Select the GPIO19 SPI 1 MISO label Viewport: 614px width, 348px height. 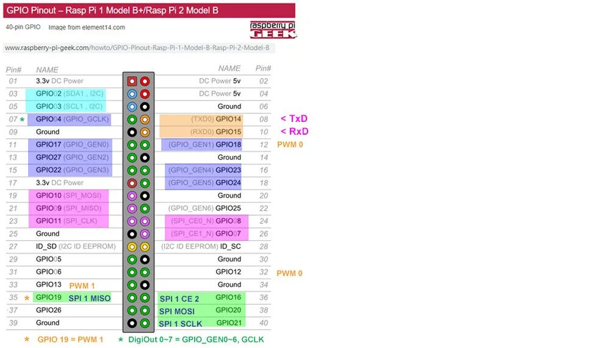(x=72, y=297)
